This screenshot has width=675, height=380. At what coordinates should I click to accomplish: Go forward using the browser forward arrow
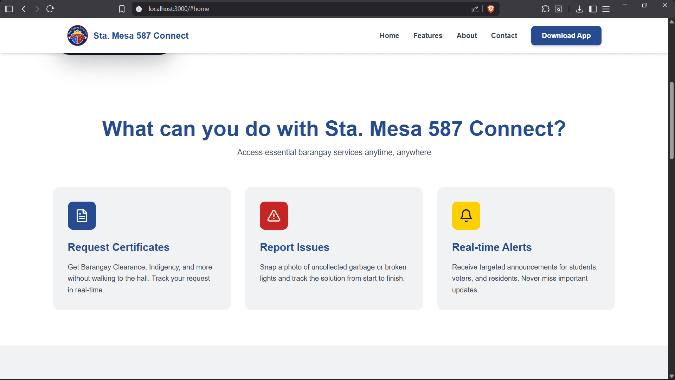[37, 9]
